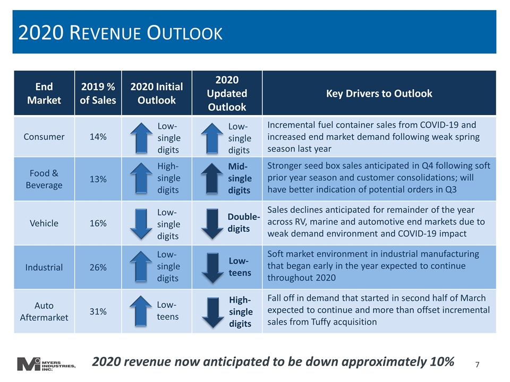
Task: Click the Industrial initial outlook up arrow
Action: click(141, 266)
